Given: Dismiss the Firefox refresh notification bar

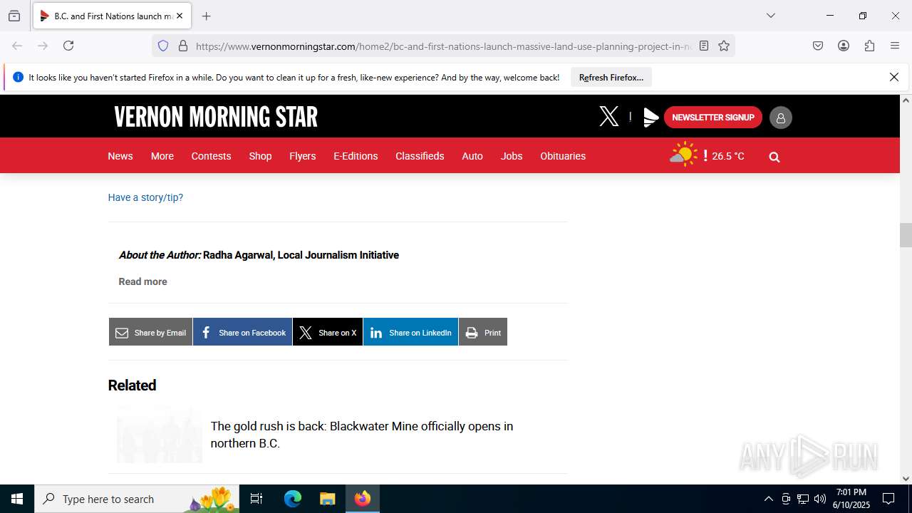Looking at the screenshot, I should [x=894, y=77].
